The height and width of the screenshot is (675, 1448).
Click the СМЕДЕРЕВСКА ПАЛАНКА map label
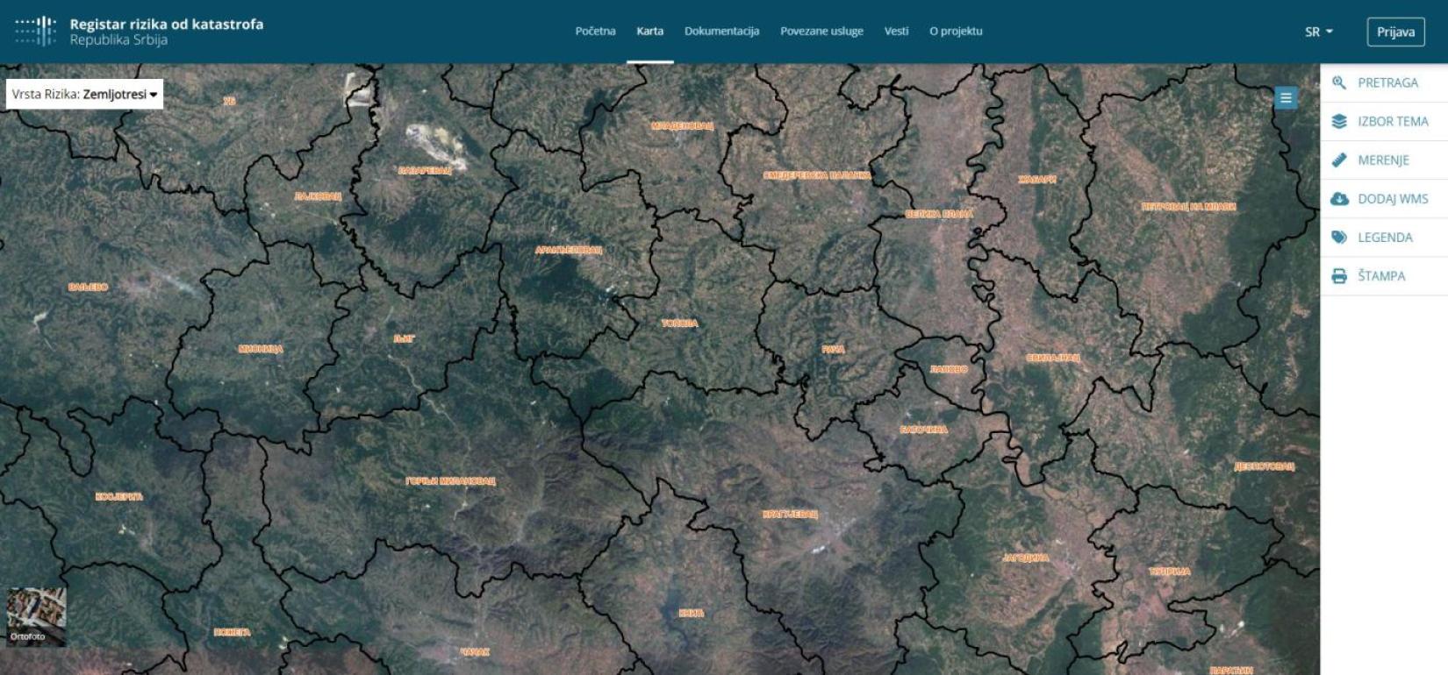point(817,175)
